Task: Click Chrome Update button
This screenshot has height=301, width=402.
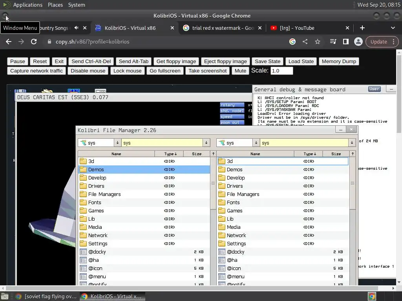Action: coord(379,42)
